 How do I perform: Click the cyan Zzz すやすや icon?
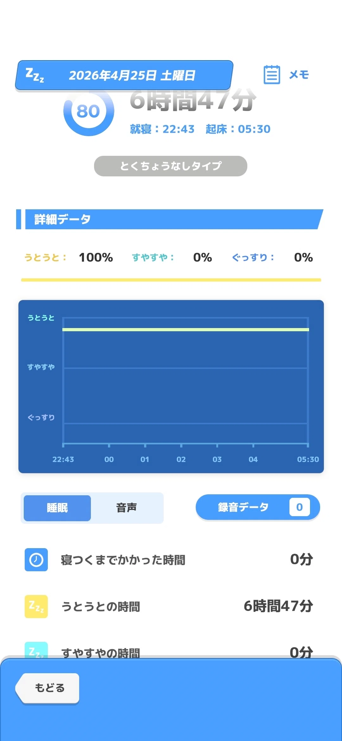[x=36, y=650]
